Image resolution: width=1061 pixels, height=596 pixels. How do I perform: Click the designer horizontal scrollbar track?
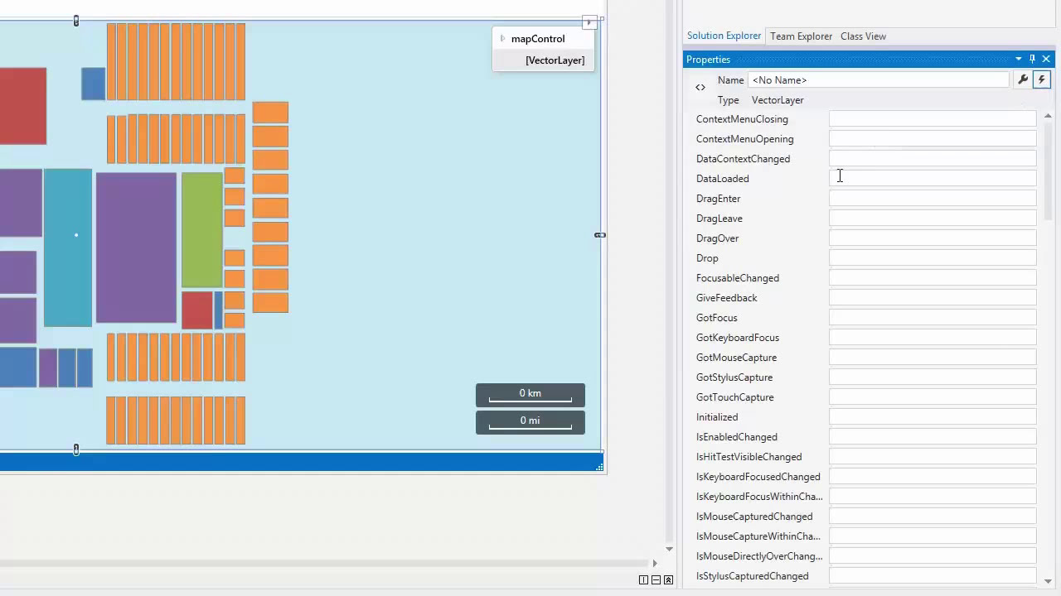pos(323,564)
